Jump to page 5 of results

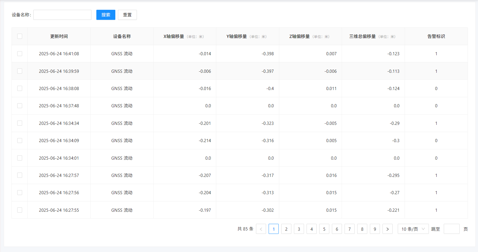pos(324,229)
